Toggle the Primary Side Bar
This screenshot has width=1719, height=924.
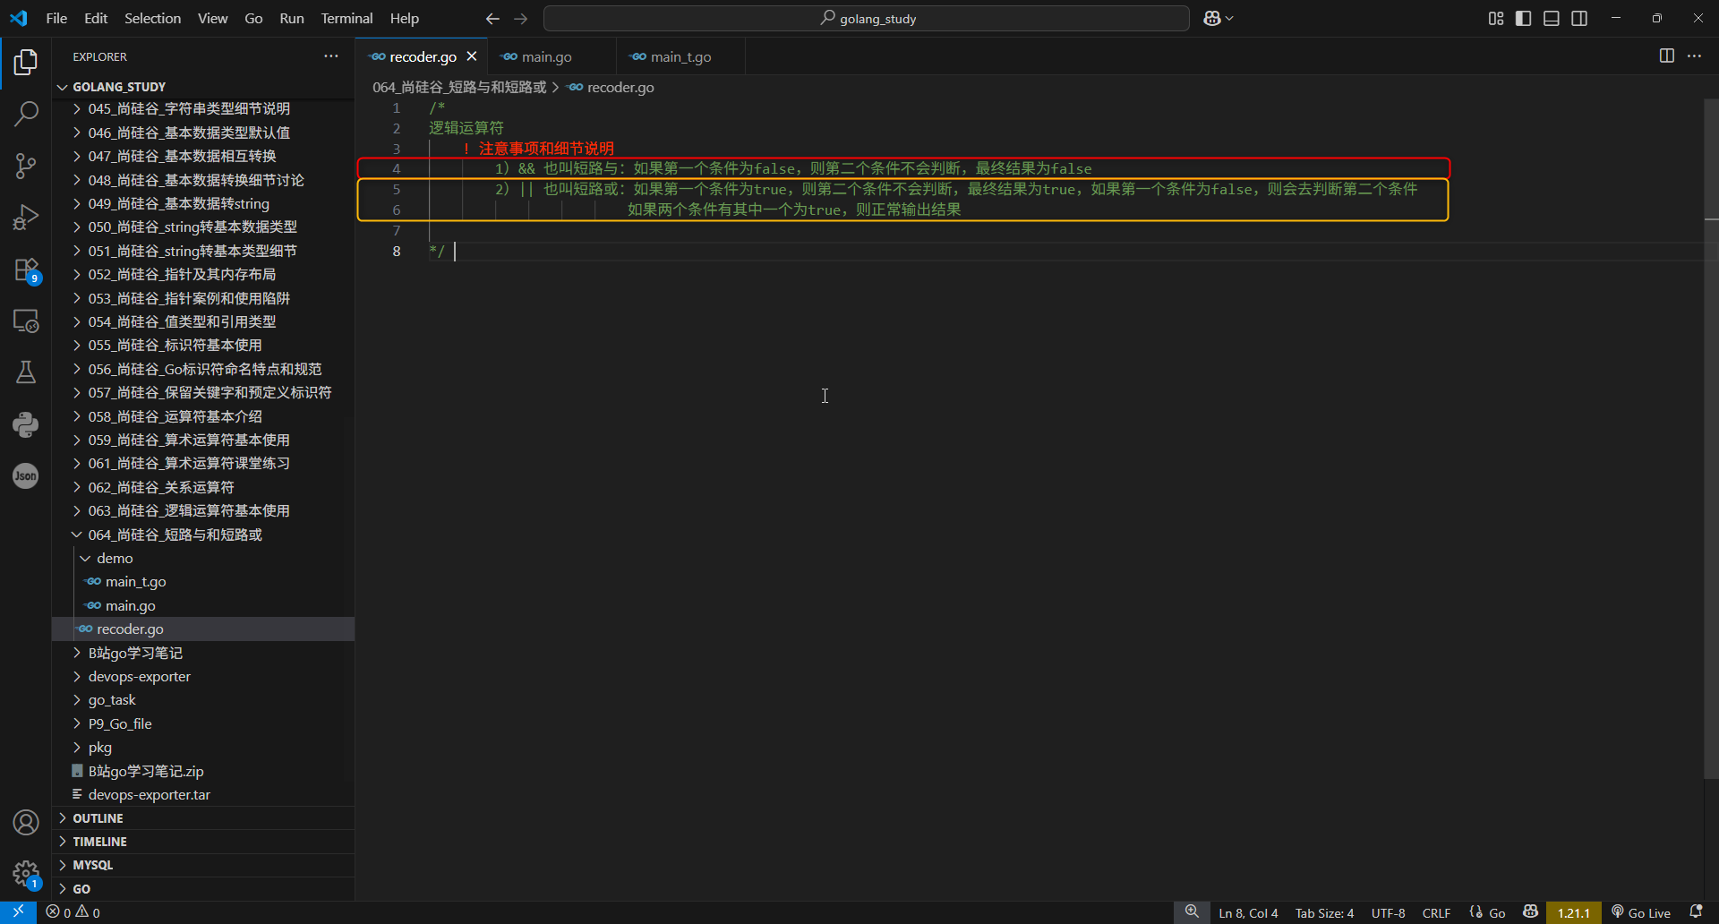coord(1523,18)
